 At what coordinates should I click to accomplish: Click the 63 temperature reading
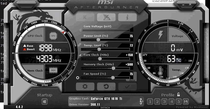point(171,59)
